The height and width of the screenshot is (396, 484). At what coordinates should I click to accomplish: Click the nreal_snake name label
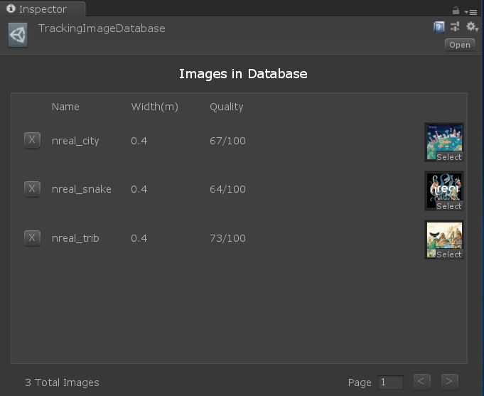[82, 189]
